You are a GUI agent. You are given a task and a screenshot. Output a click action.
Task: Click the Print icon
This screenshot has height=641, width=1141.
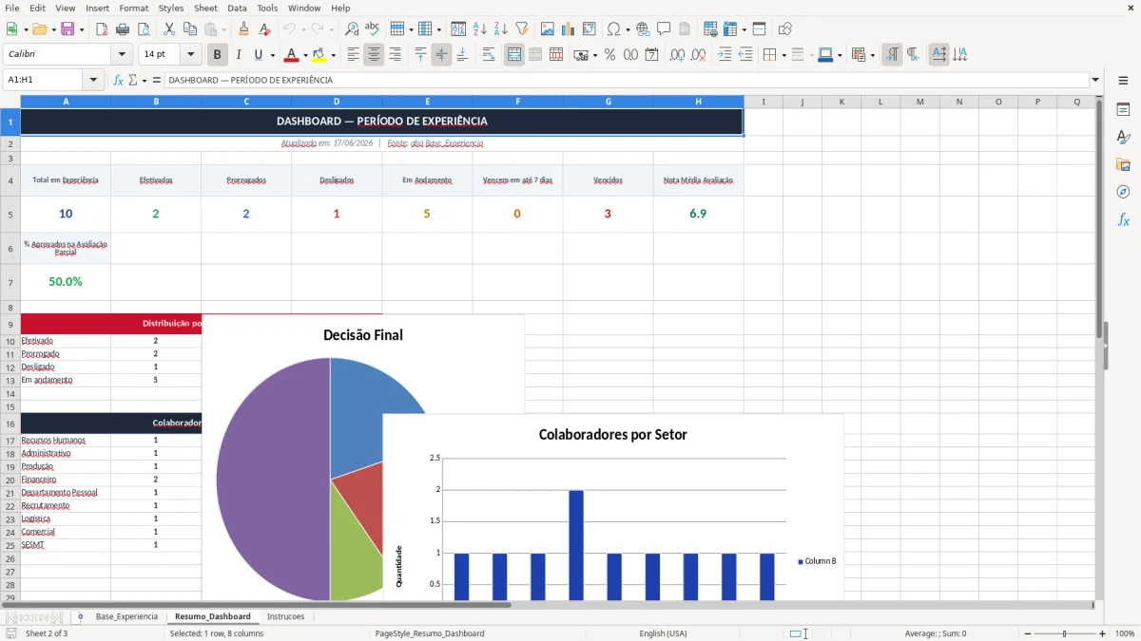tap(124, 29)
